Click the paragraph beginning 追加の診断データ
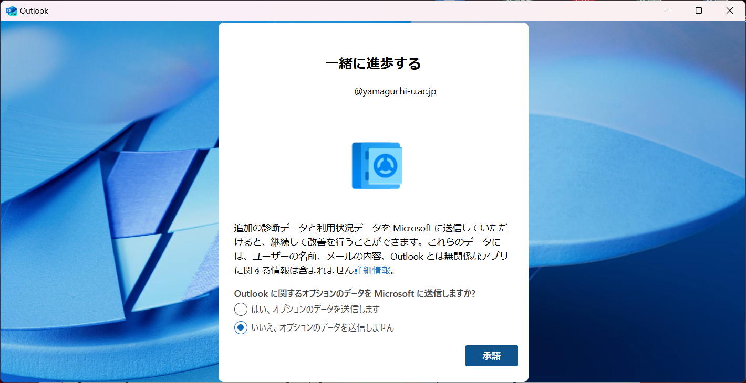The height and width of the screenshot is (383, 746). pyautogui.click(x=371, y=249)
